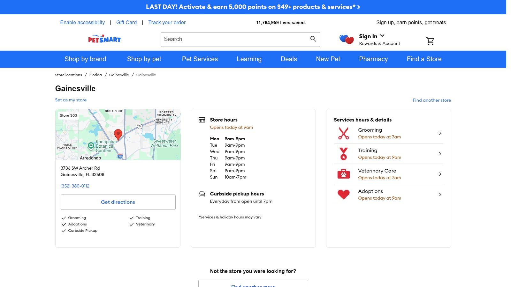Click Enable accessibility link

point(82,22)
